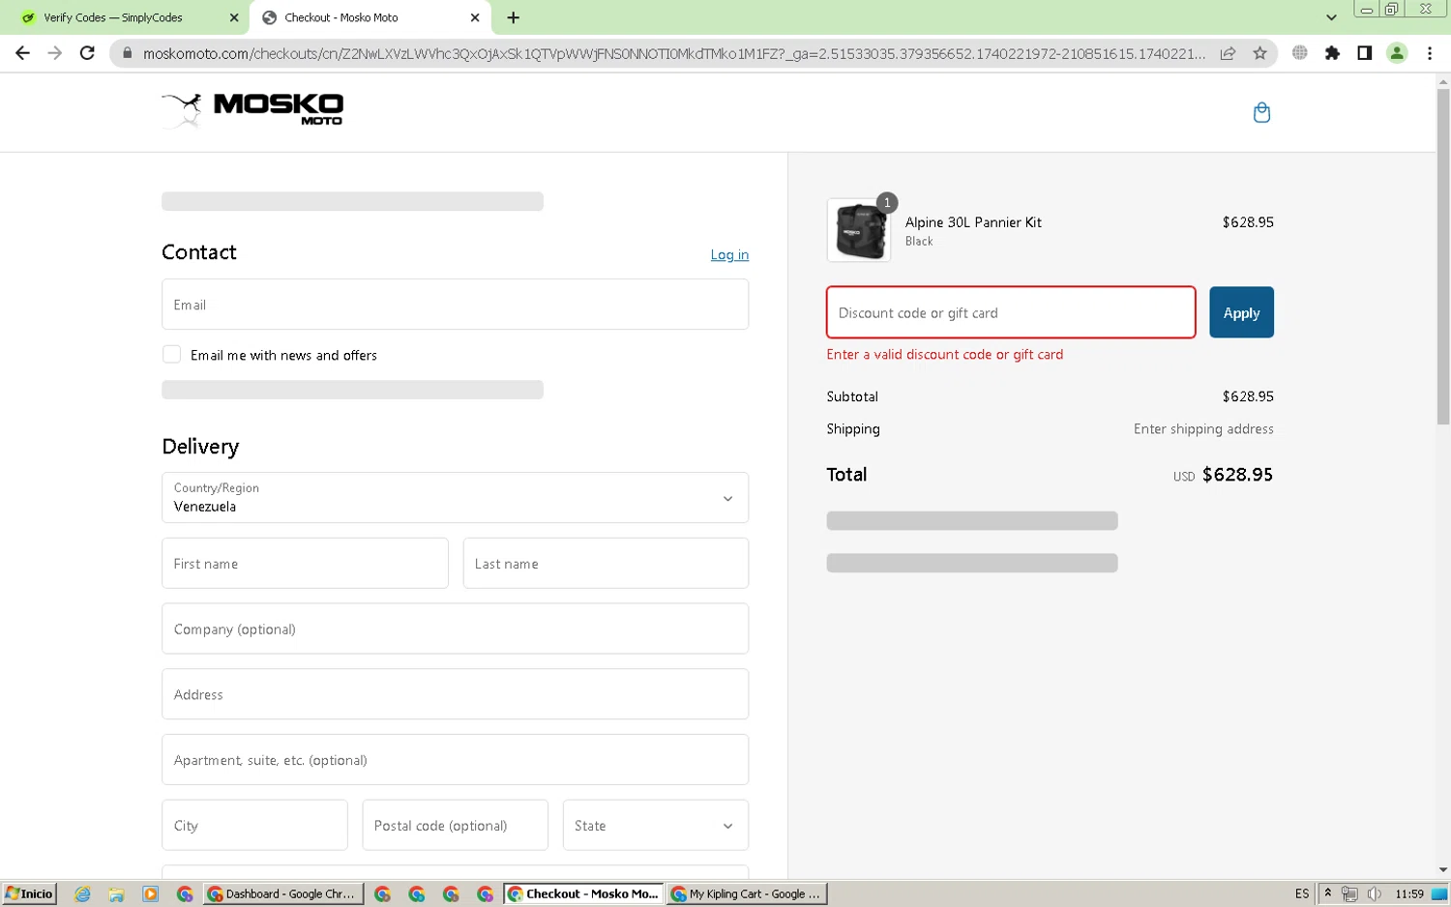Open the browser extensions puzzle icon
The image size is (1451, 907).
[x=1332, y=53]
